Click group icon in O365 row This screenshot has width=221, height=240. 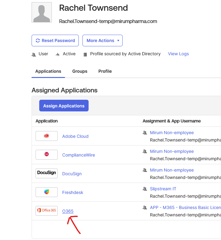145,207
